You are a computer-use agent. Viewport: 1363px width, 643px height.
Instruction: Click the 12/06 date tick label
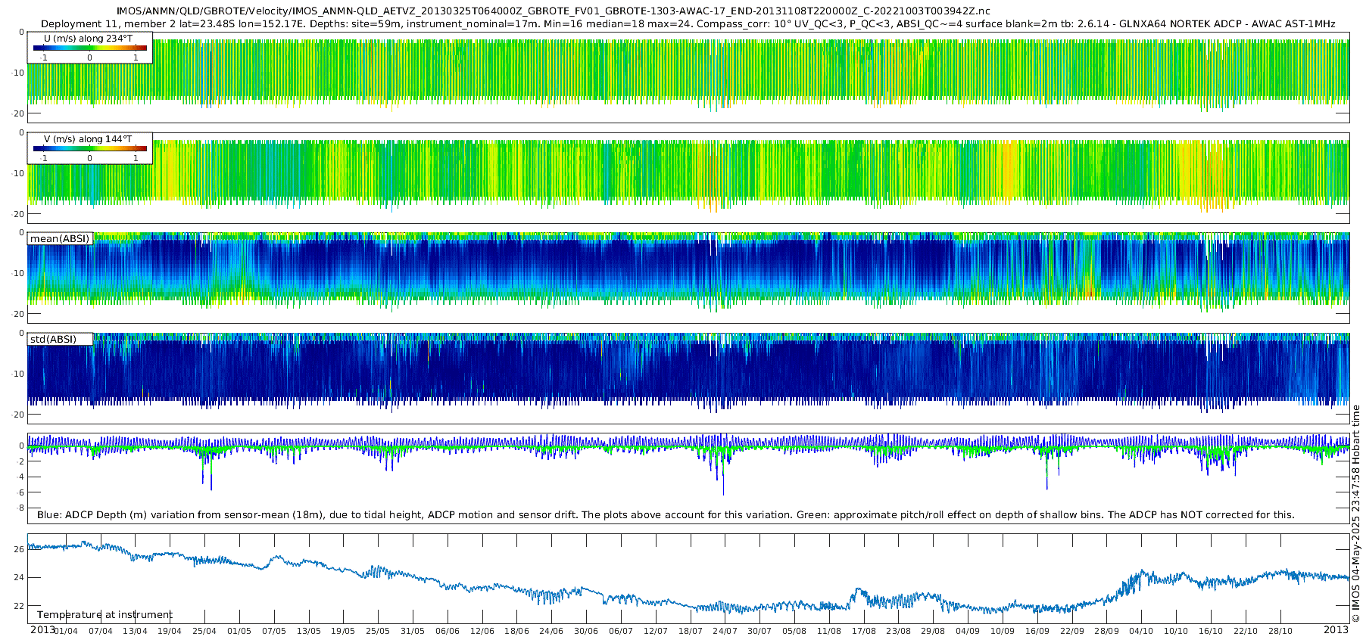[482, 631]
